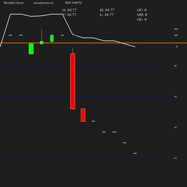
Task: Click the 88 price axis label
Action: tap(175, 128)
